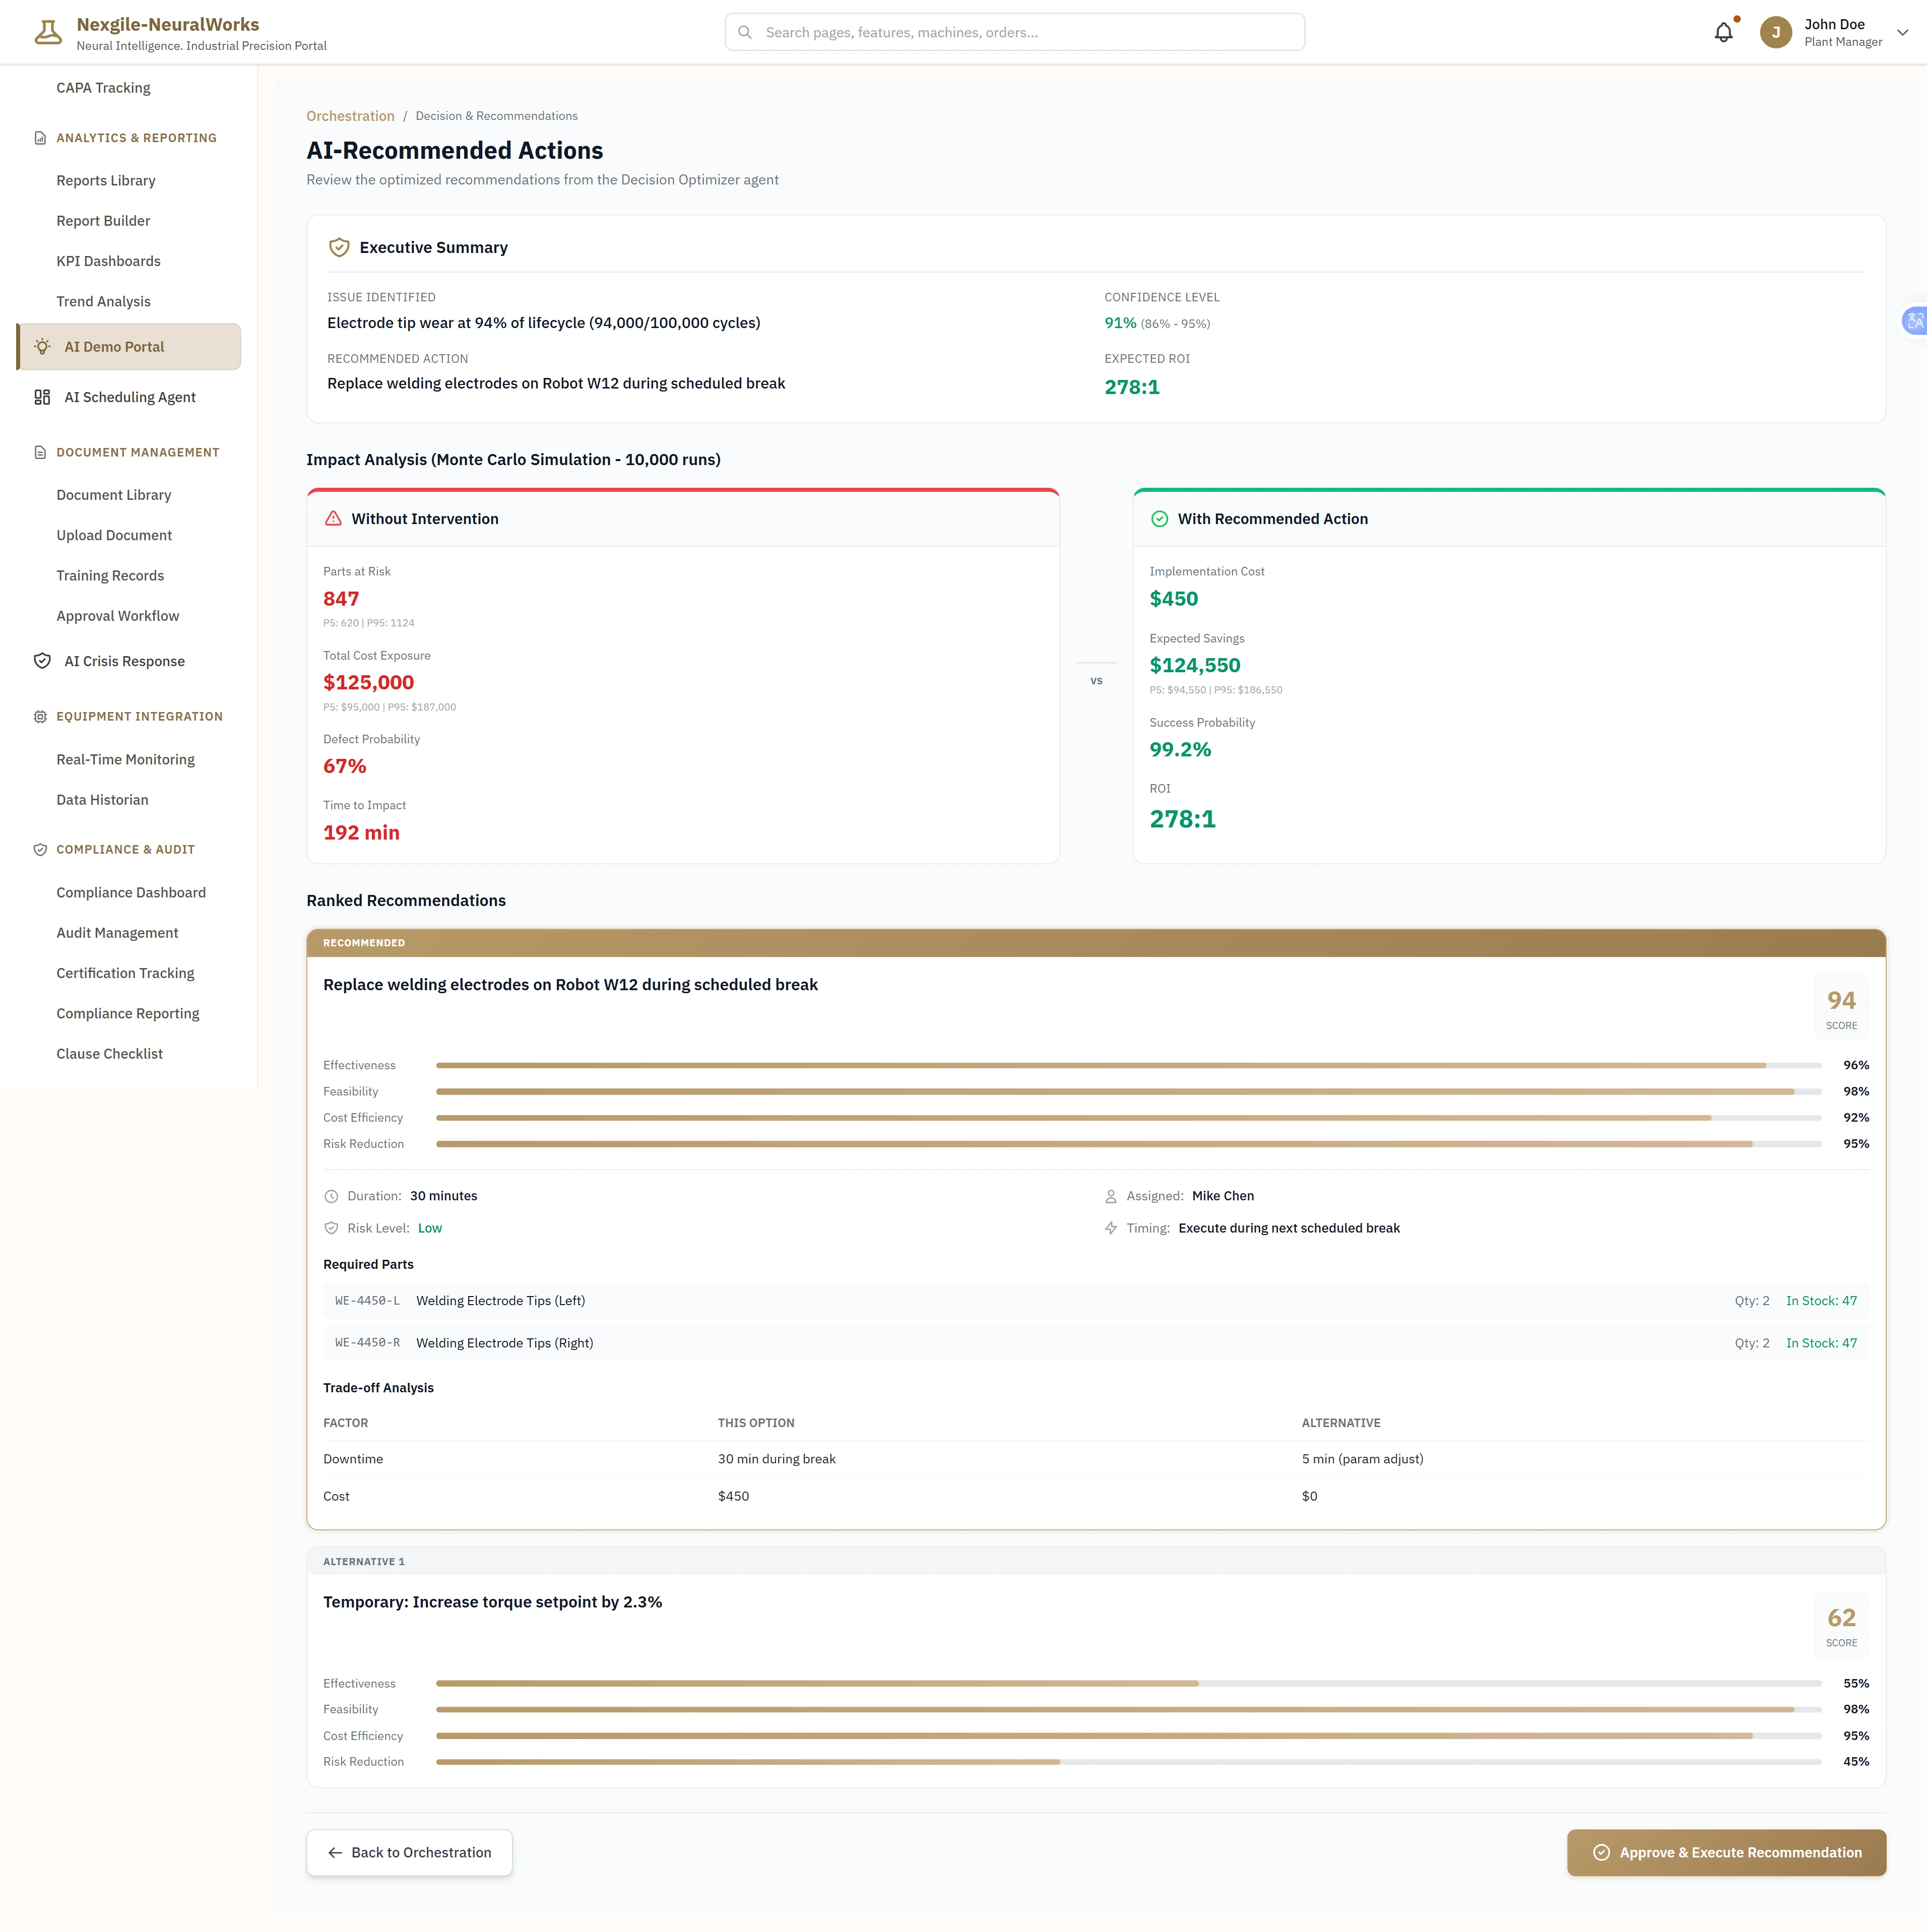Open KPI Dashboards from the sidebar
The height and width of the screenshot is (1932, 1927).
[108, 261]
